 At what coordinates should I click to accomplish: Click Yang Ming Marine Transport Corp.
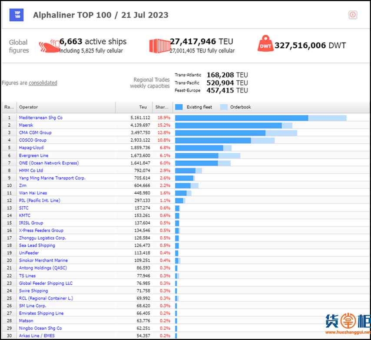click(x=52, y=178)
